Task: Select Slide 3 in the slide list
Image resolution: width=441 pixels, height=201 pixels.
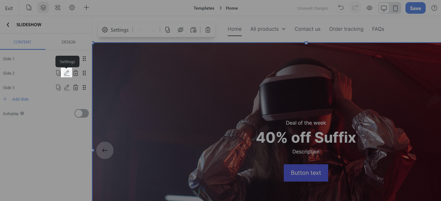Action: tap(9, 87)
